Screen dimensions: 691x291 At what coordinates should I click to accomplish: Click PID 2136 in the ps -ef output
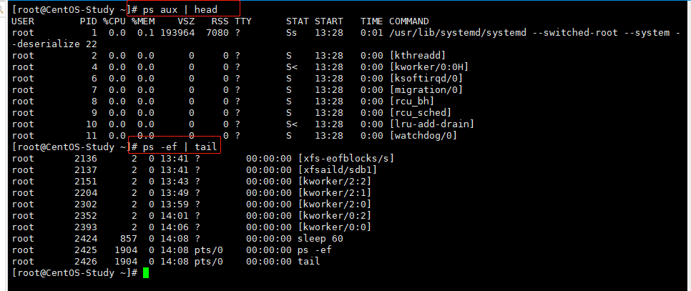(86, 158)
